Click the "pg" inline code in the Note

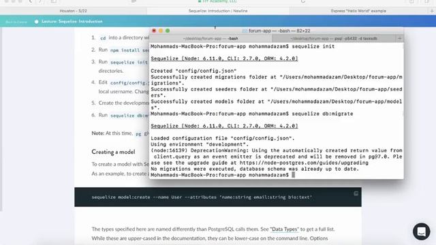pyautogui.click(x=138, y=134)
